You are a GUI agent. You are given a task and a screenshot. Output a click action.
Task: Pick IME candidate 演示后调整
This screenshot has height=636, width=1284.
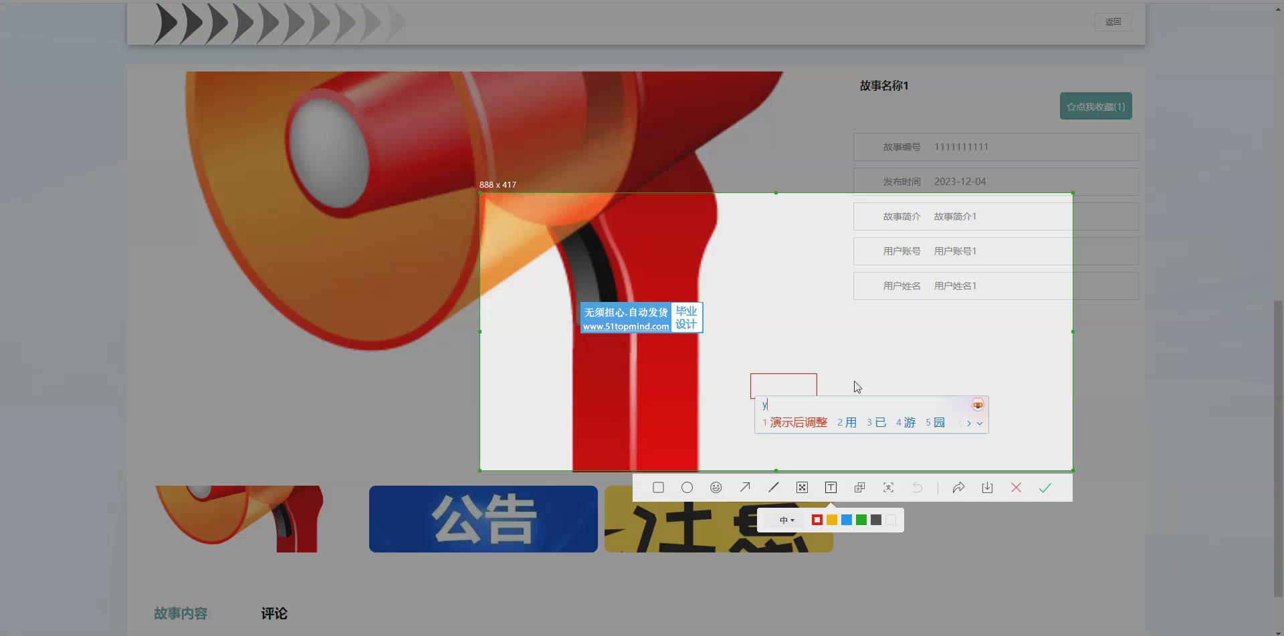pyautogui.click(x=794, y=422)
